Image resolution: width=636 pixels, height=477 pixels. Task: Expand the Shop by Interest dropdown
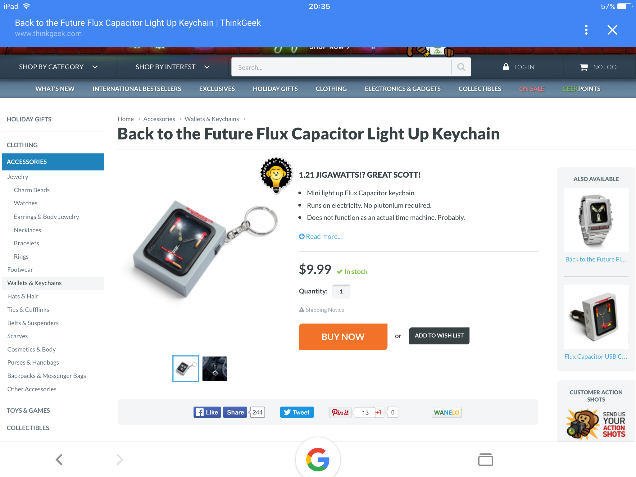coord(173,67)
